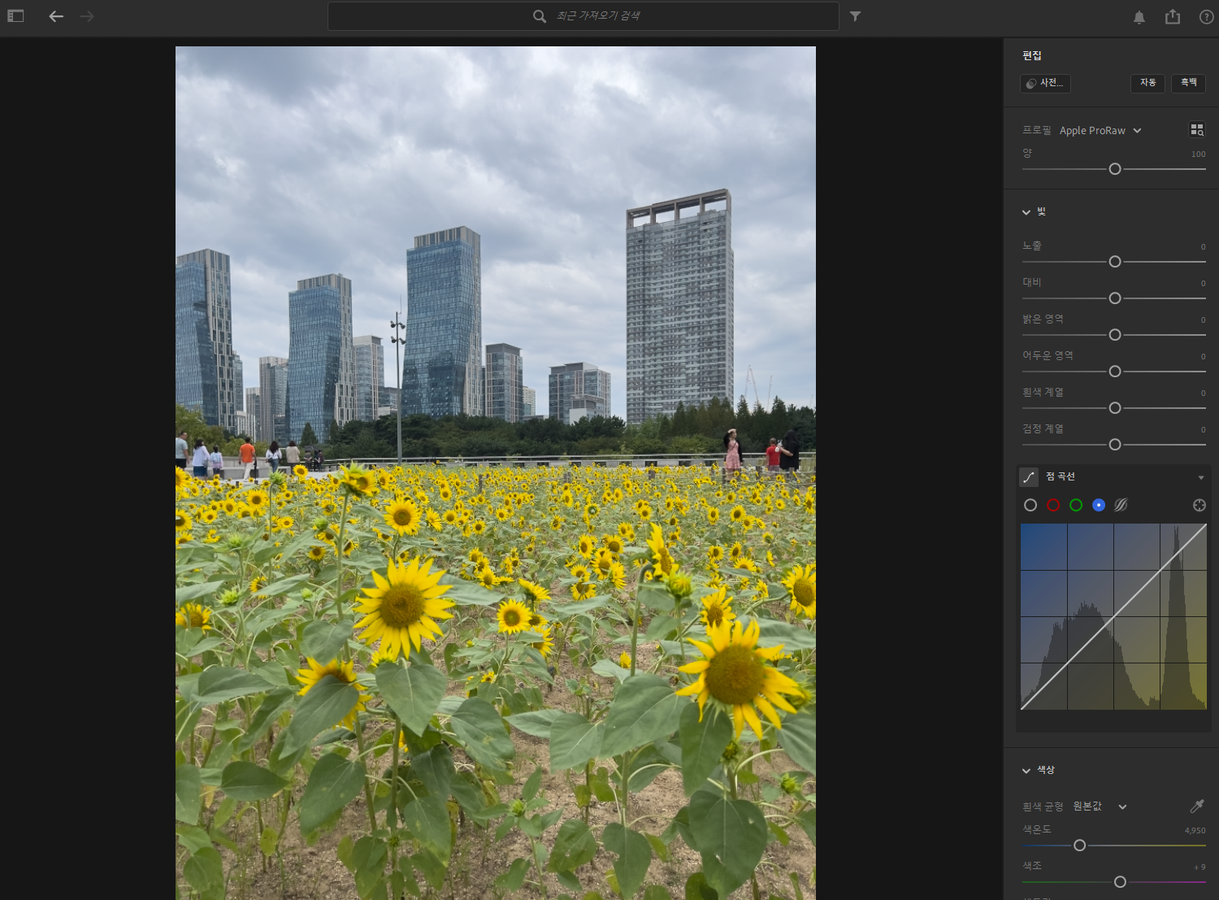Viewport: 1219px width, 900px height.
Task: Collapse the 빛 (Light) section
Action: (x=1026, y=212)
